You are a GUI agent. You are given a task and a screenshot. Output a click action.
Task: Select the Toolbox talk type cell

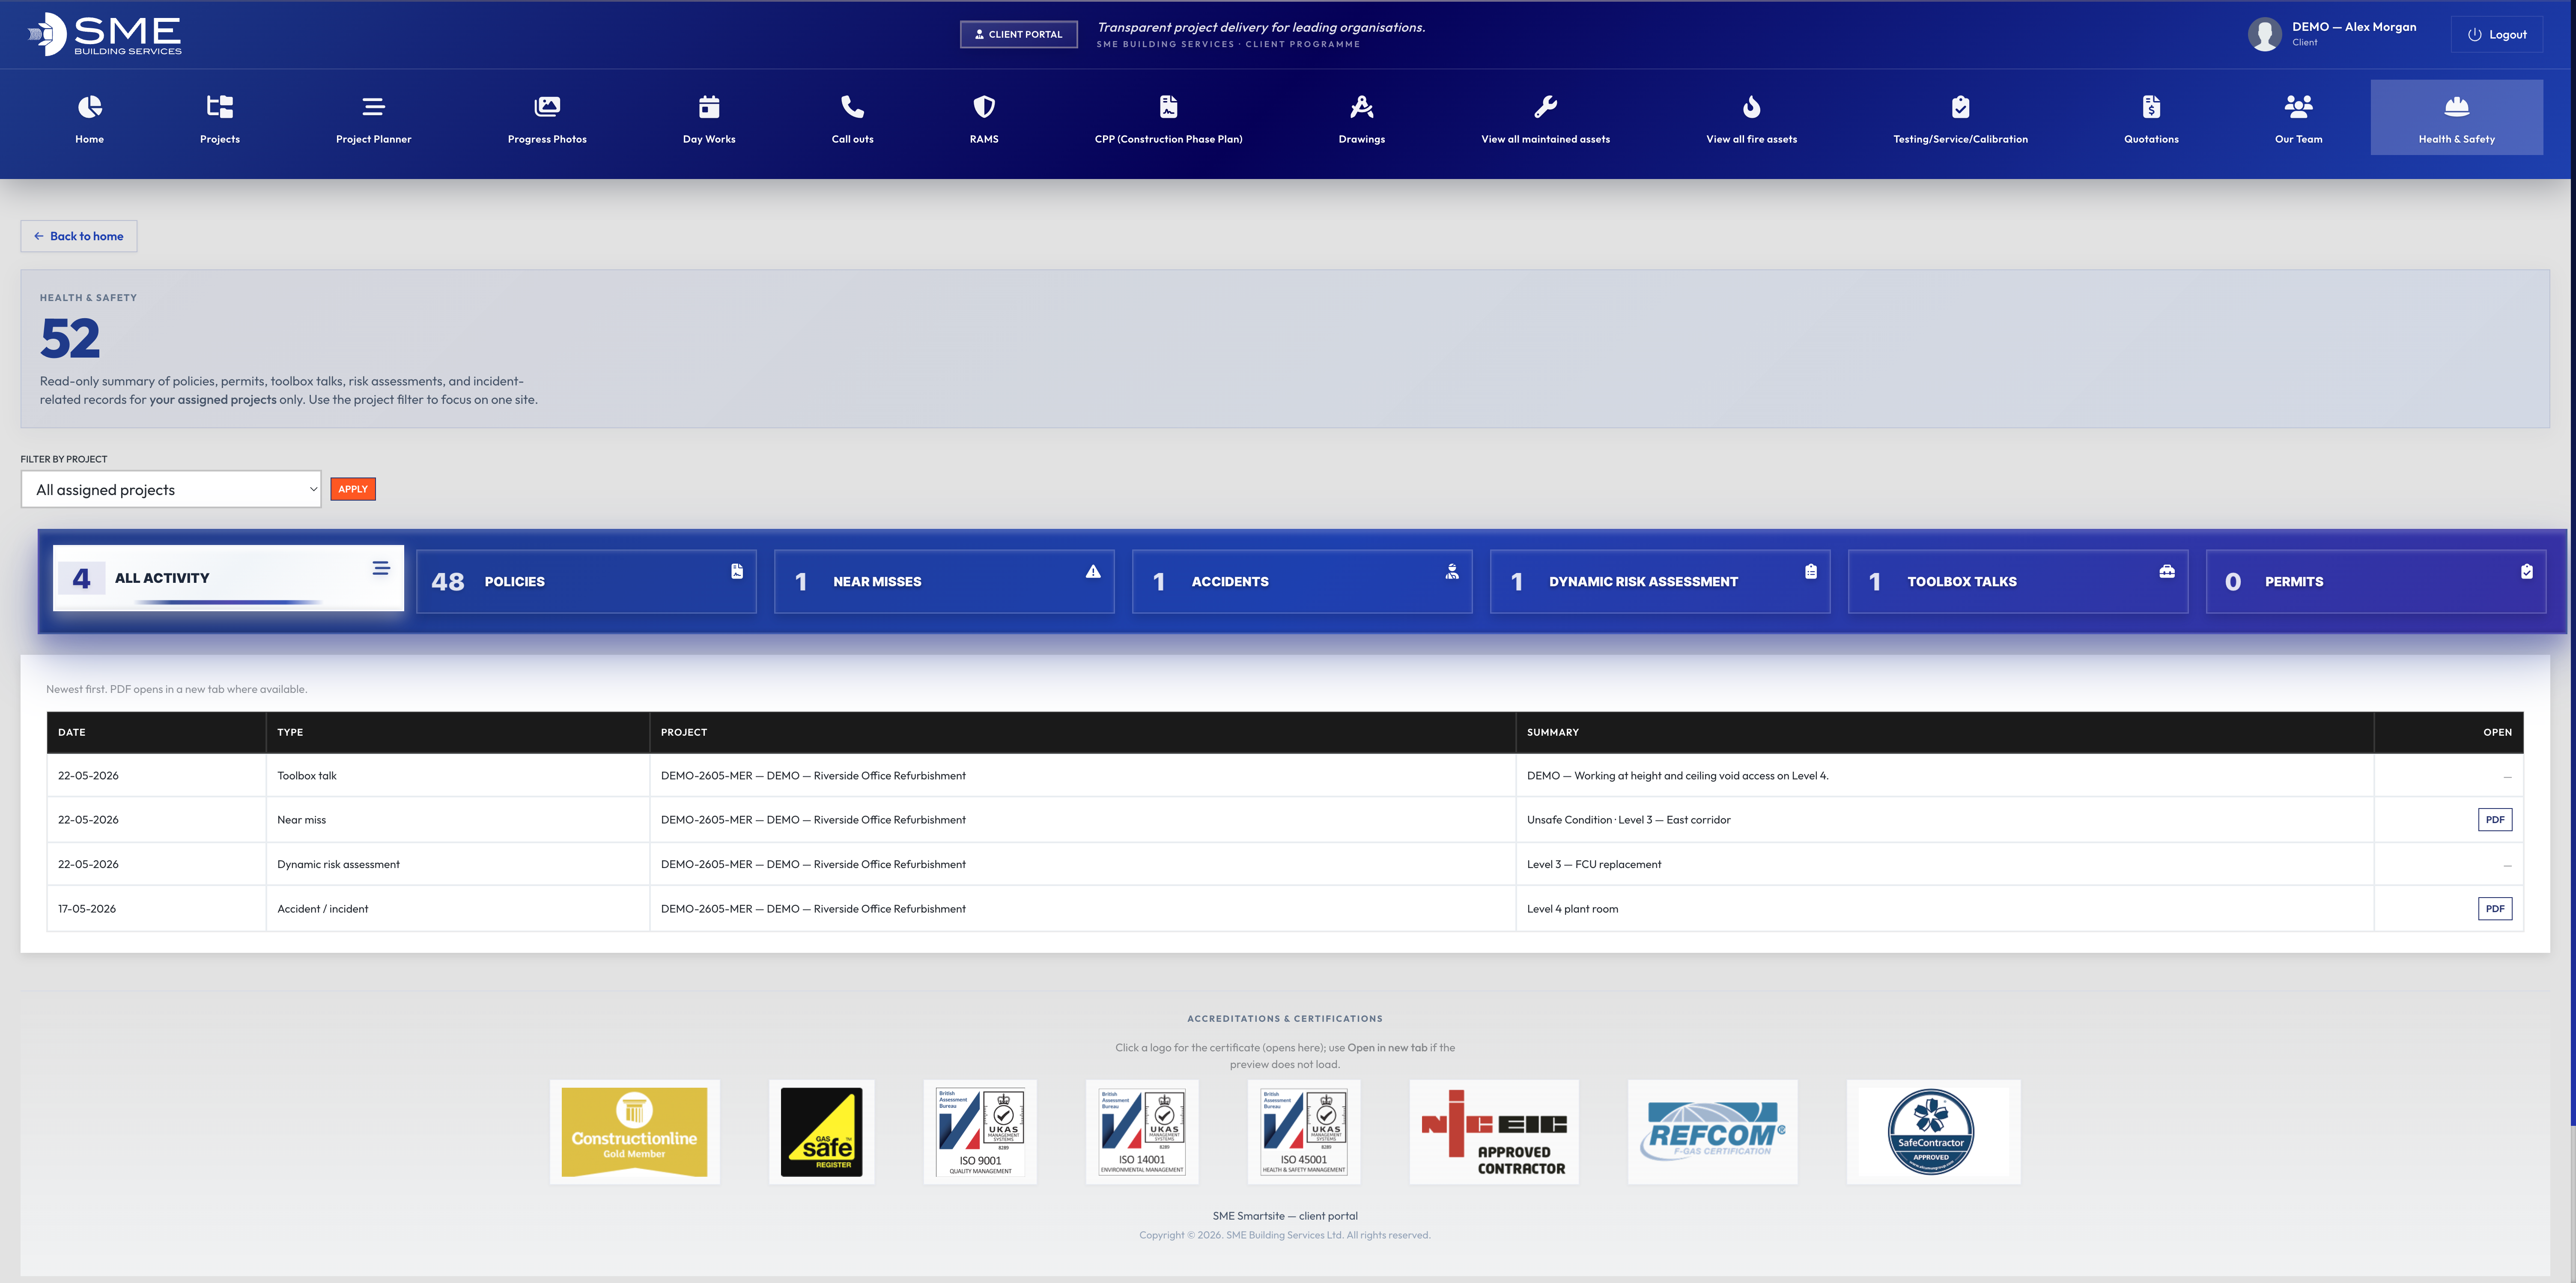(458, 776)
